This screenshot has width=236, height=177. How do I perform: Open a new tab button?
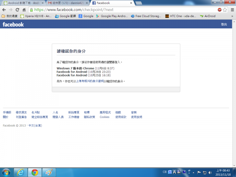139,3
